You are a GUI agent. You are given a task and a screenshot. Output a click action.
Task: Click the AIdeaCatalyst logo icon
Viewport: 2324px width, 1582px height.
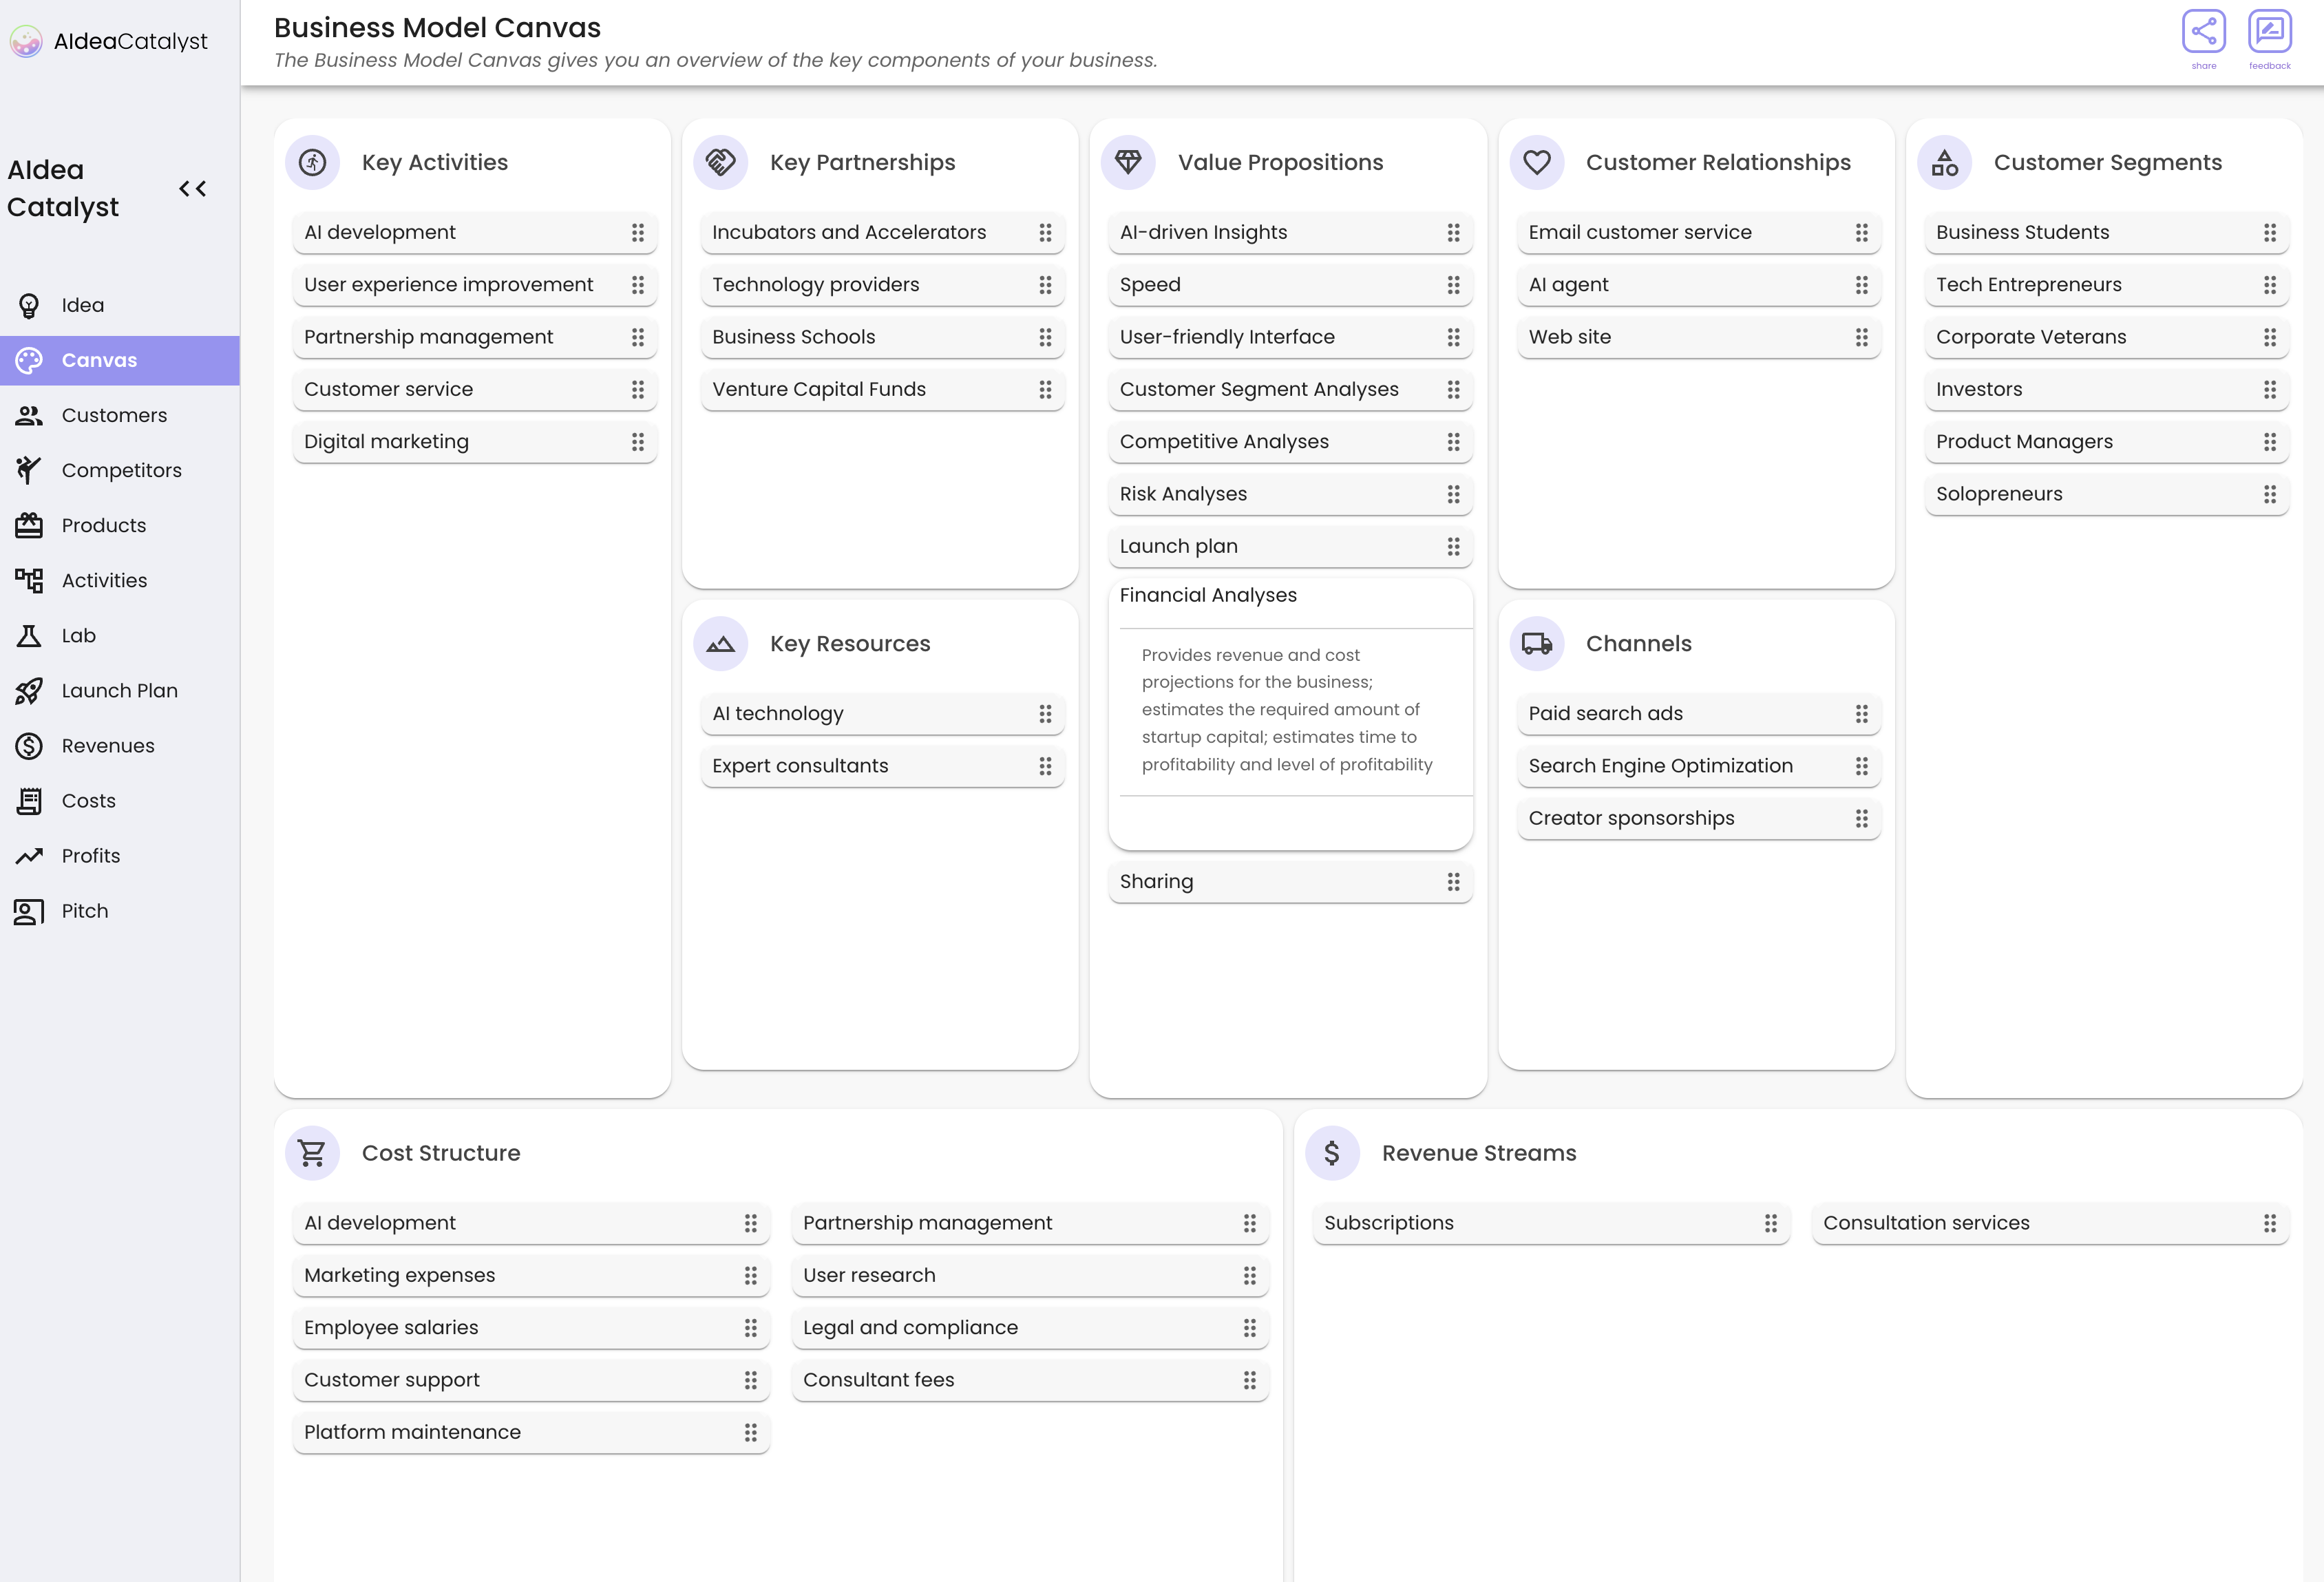(26, 41)
